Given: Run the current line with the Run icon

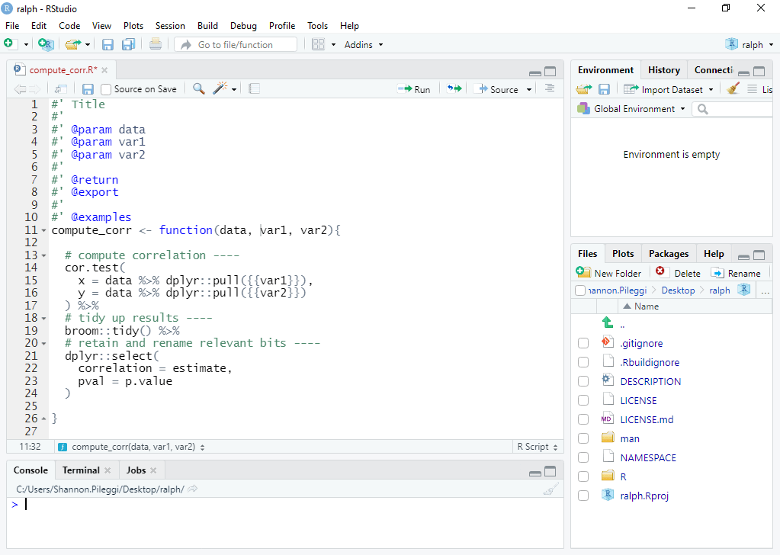Looking at the screenshot, I should pyautogui.click(x=413, y=89).
